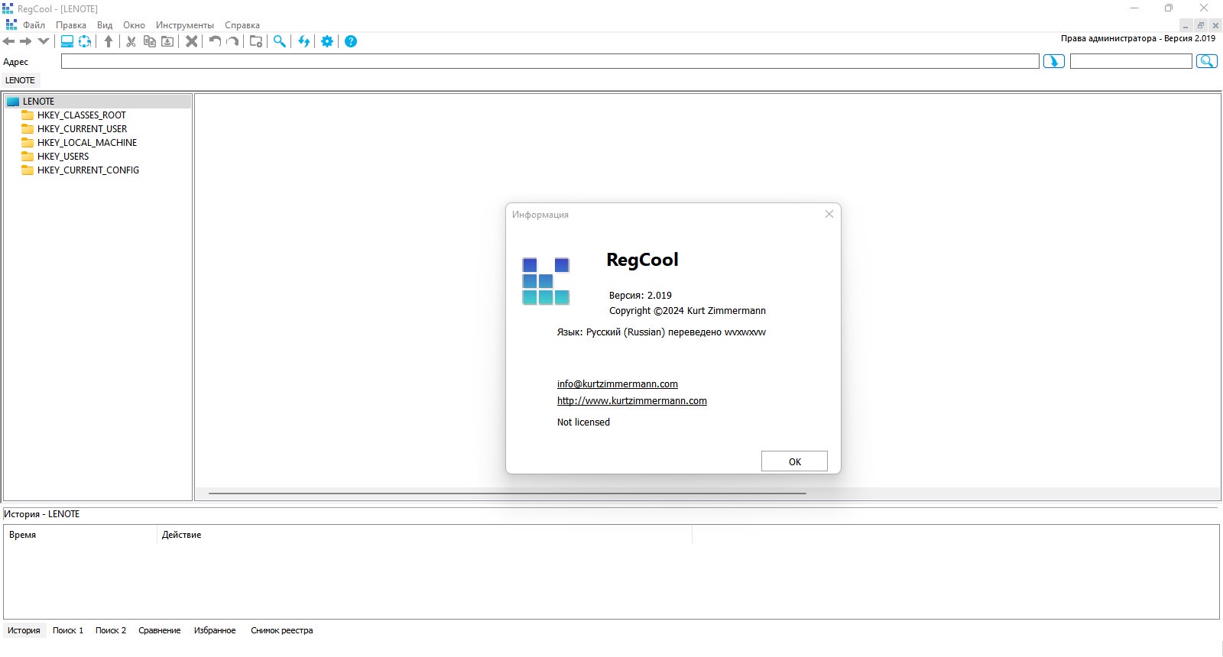Go up one level with the up arrow
The height and width of the screenshot is (657, 1223).
[x=109, y=41]
